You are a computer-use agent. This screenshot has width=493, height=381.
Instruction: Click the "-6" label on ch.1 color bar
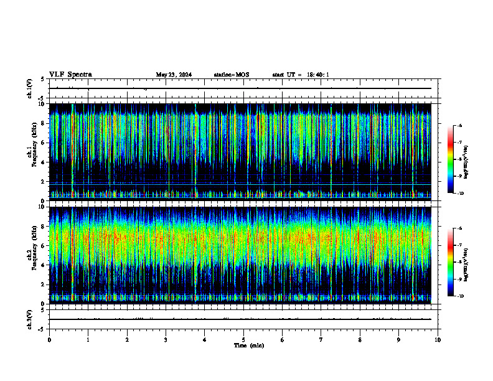[459, 126]
